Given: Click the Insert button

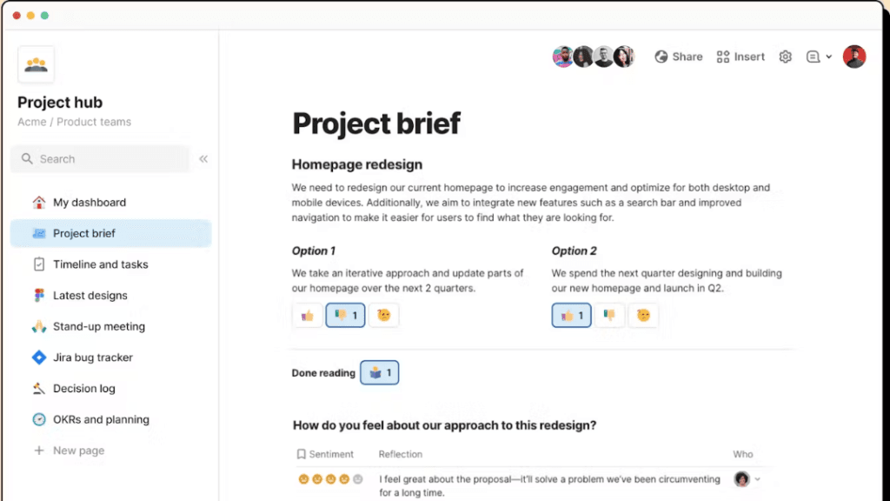Looking at the screenshot, I should [741, 57].
